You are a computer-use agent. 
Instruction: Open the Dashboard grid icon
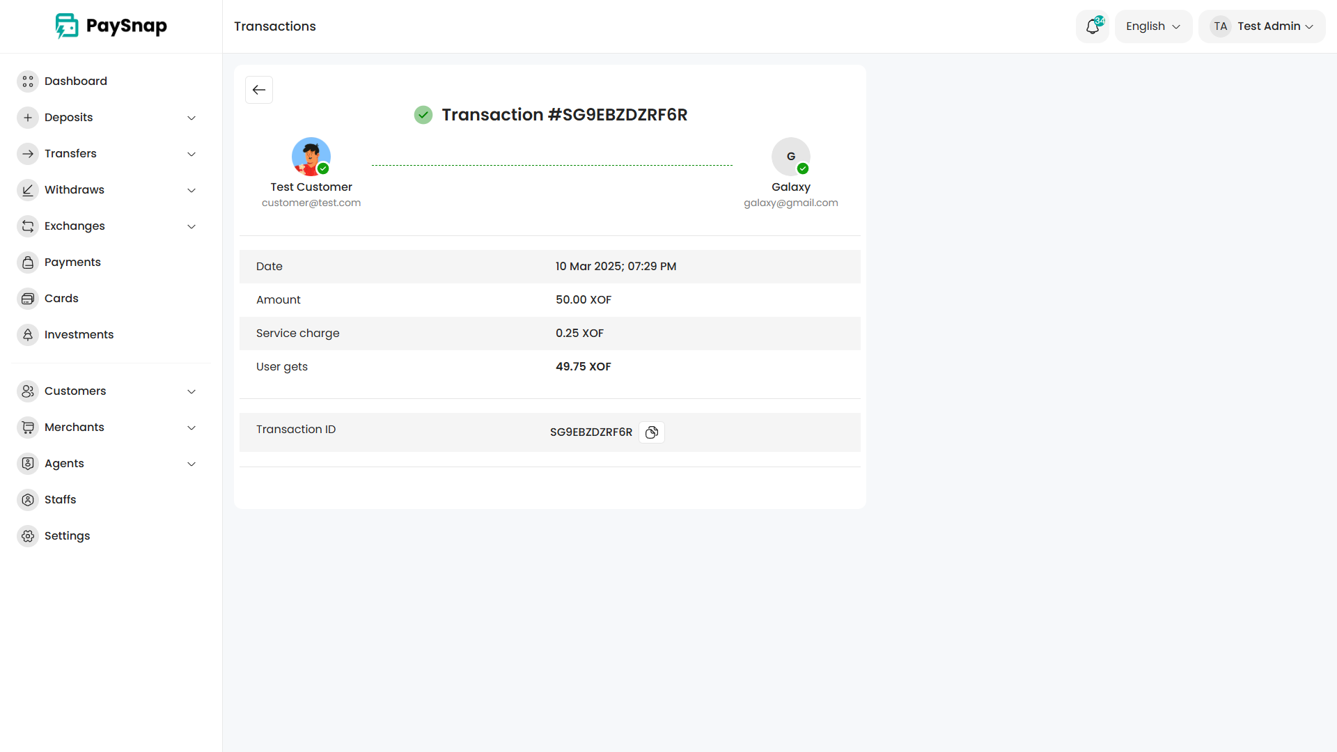[28, 81]
